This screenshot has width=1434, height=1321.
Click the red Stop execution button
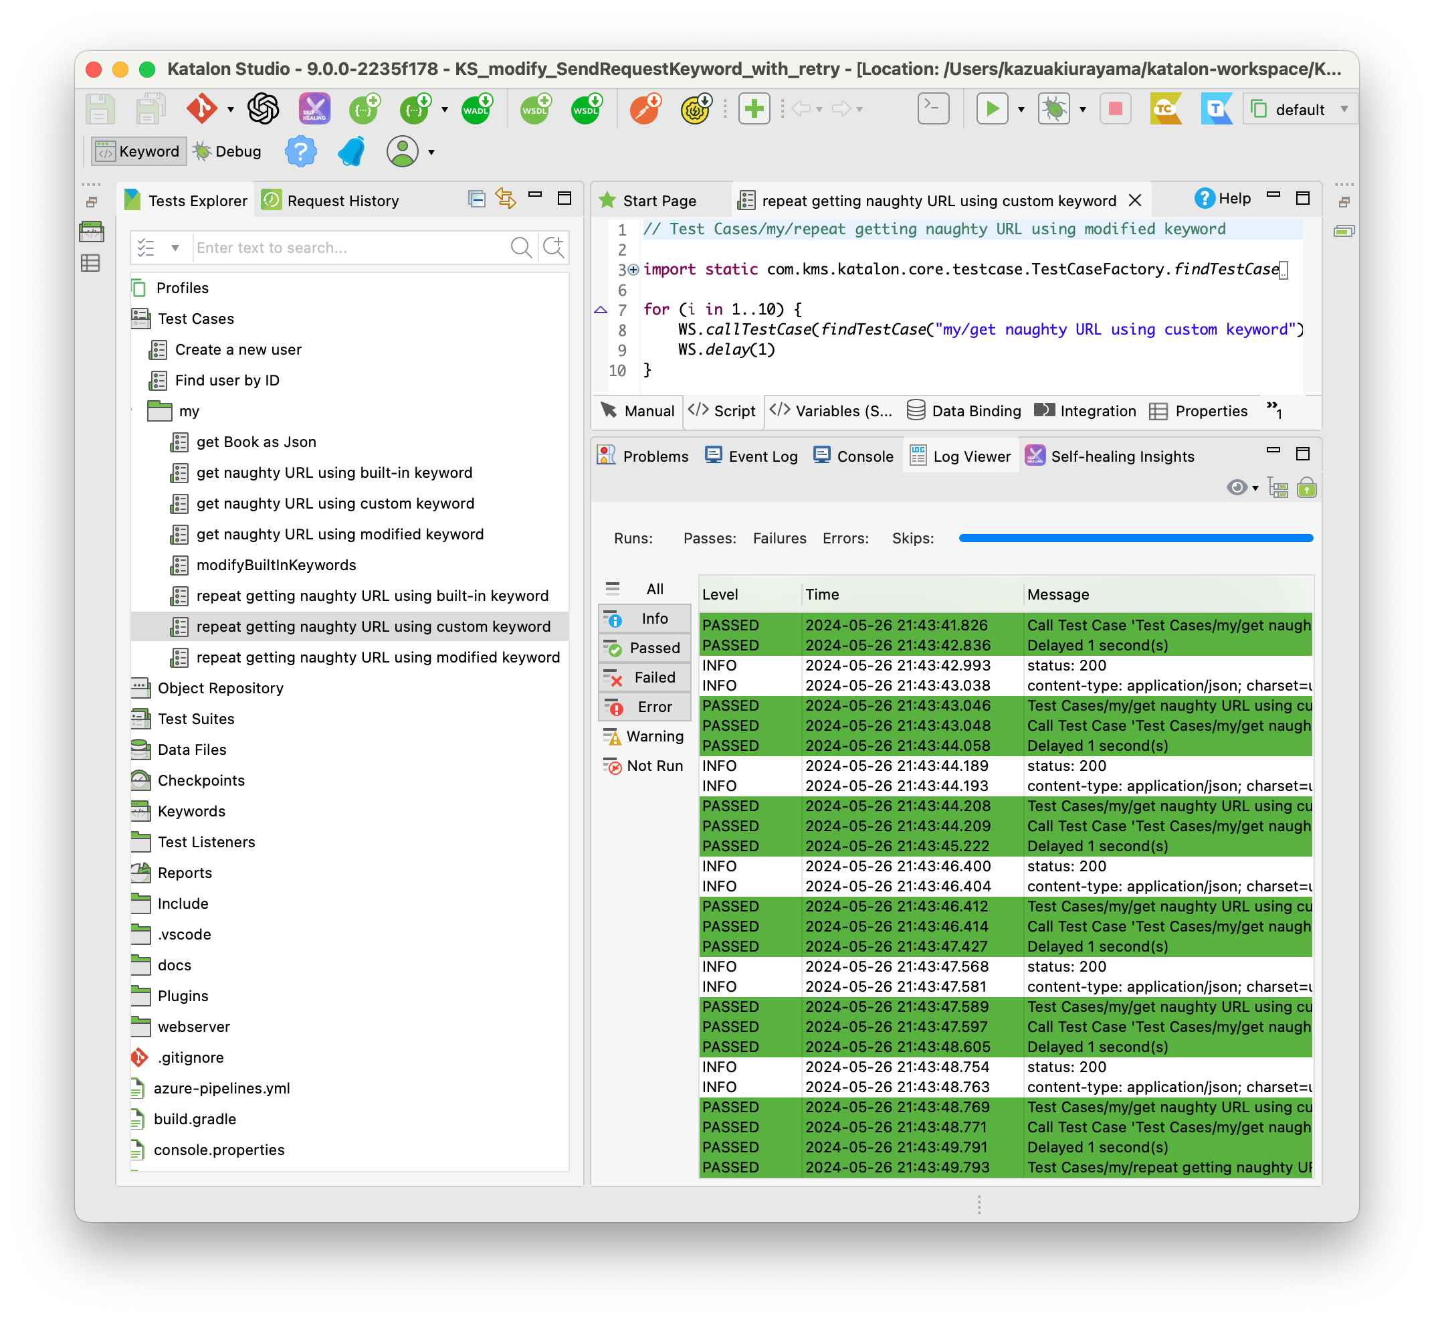click(1114, 108)
